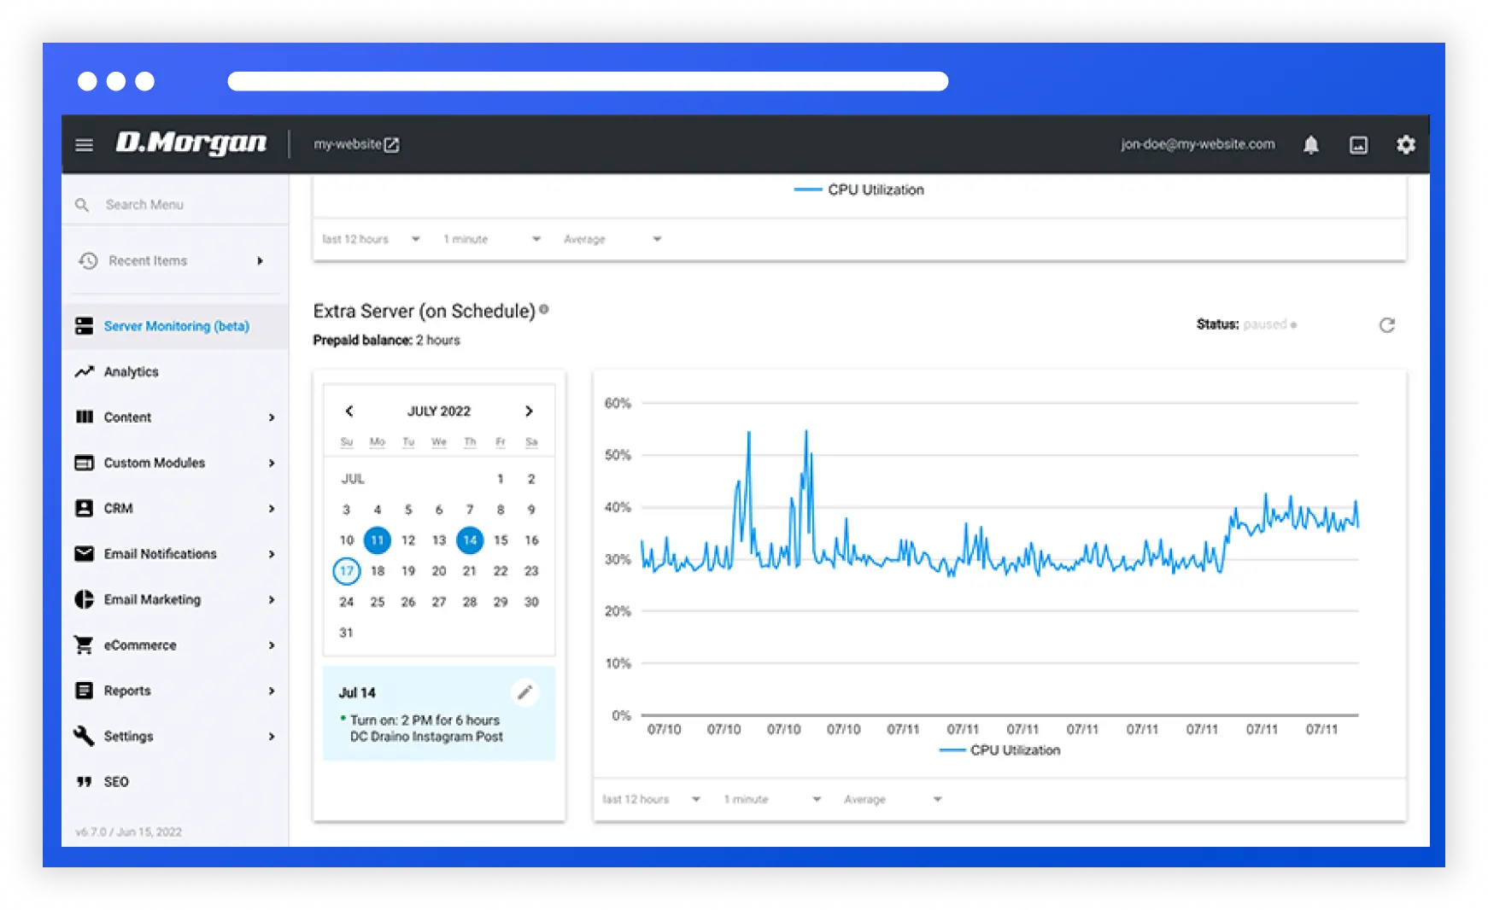Click the SEO quotes icon
The height and width of the screenshot is (910, 1488).
click(x=84, y=782)
